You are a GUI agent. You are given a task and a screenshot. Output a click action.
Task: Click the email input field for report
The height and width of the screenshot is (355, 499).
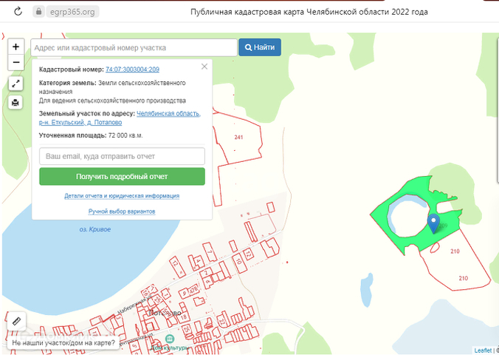coord(122,157)
